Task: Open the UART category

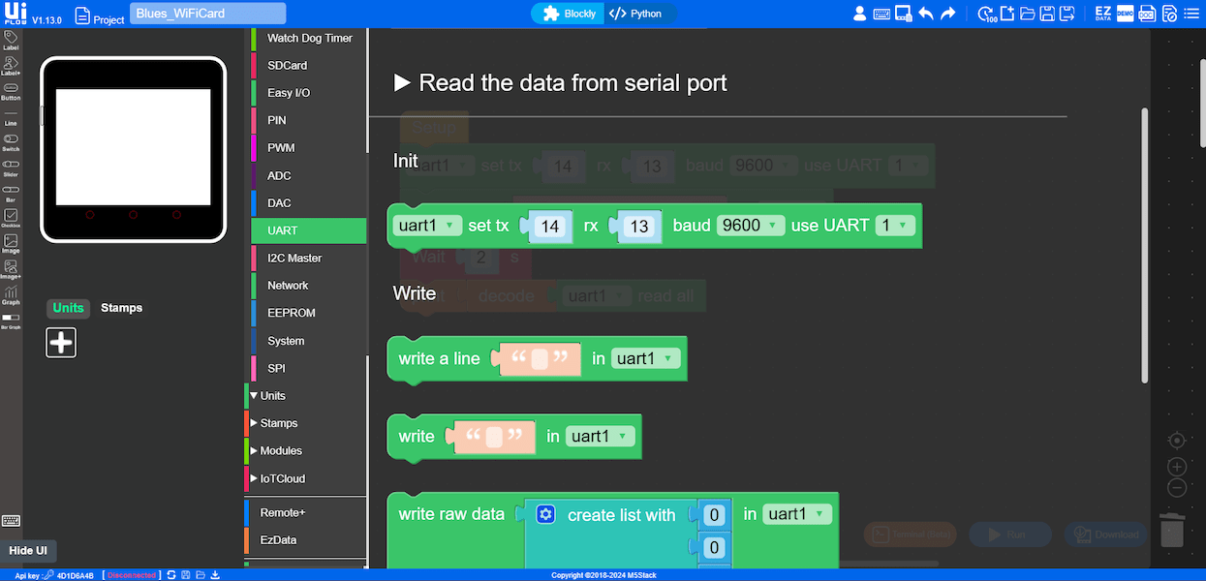Action: point(309,230)
